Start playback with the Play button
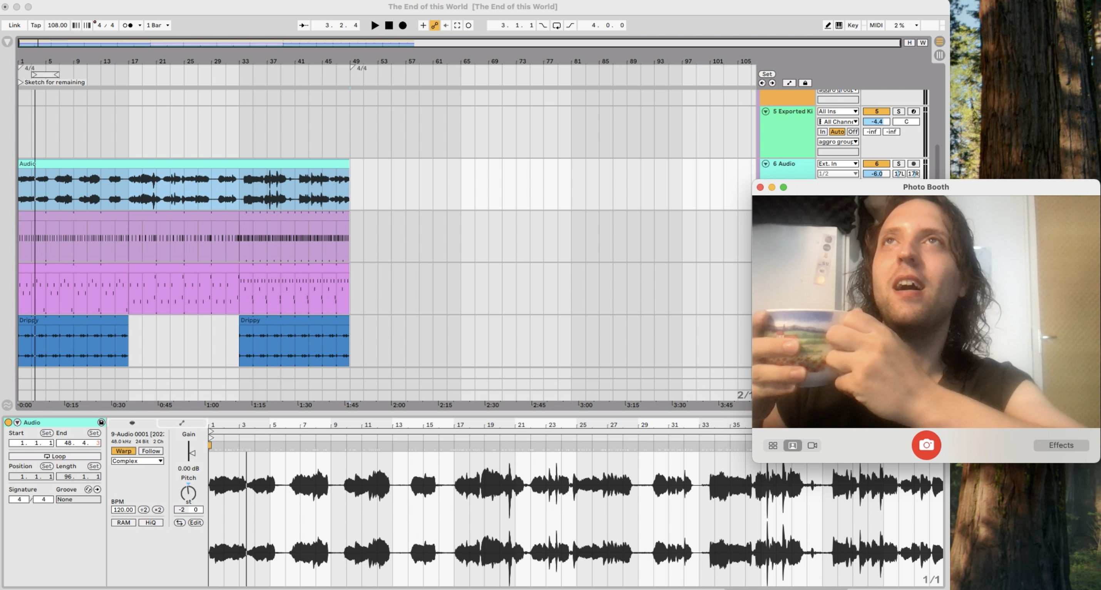The width and height of the screenshot is (1101, 590). pos(375,25)
